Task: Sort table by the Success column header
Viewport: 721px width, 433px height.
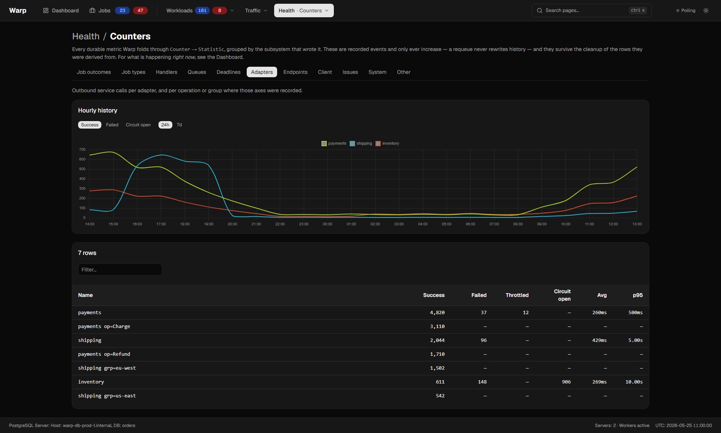Action: pos(434,295)
